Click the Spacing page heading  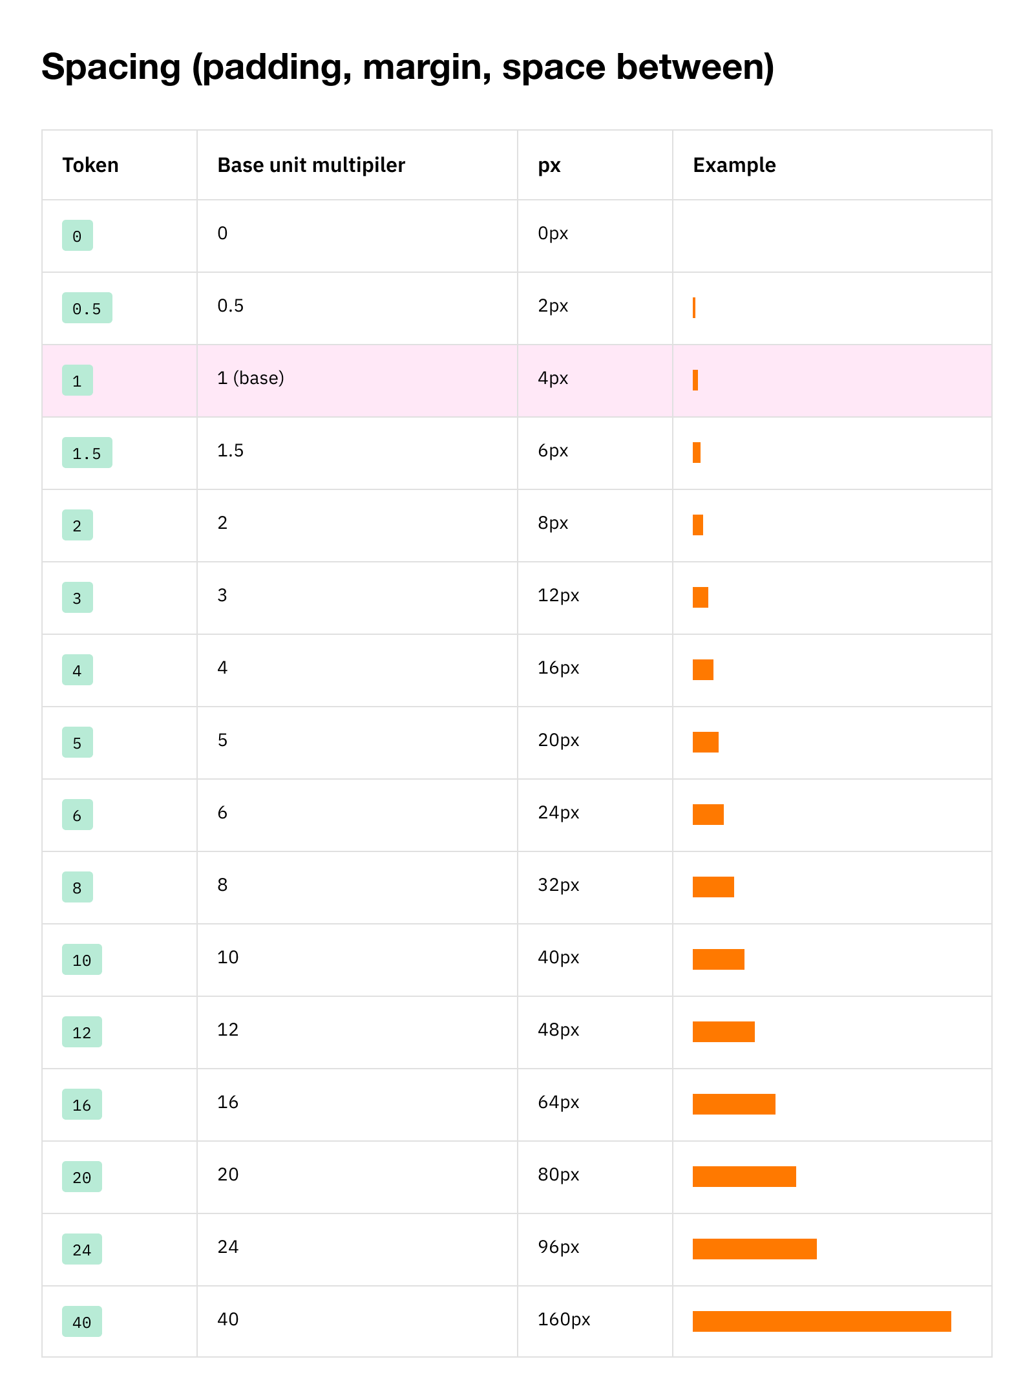(407, 67)
